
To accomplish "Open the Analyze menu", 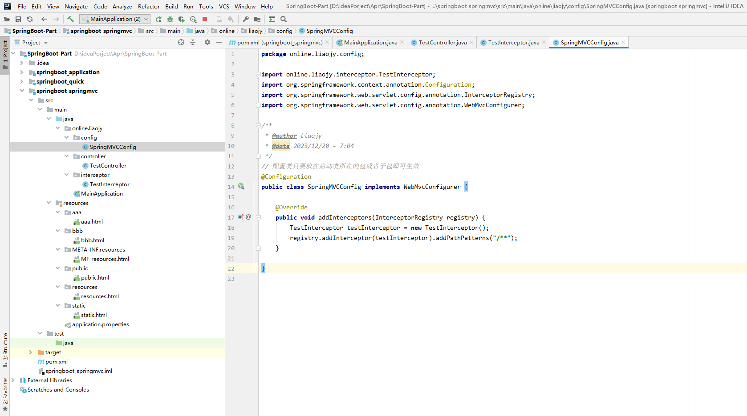I will (122, 6).
